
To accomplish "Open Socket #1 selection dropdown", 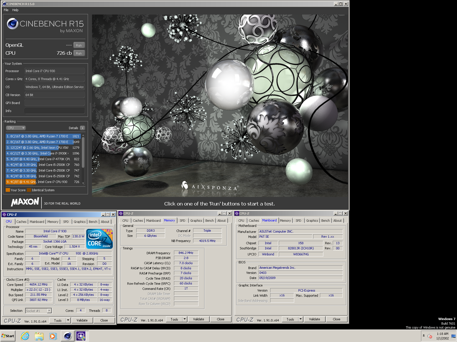I will (x=39, y=311).
